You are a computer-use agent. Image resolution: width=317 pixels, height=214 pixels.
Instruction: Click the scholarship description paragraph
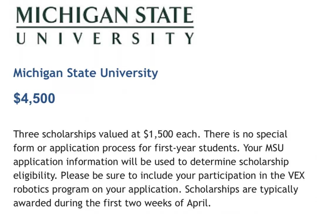[159, 168]
